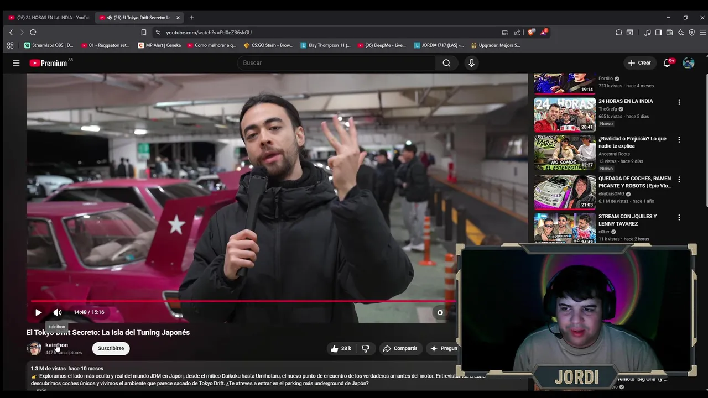Open MP Alert | Ceneka bookmark
The image size is (708, 398).
tap(159, 45)
